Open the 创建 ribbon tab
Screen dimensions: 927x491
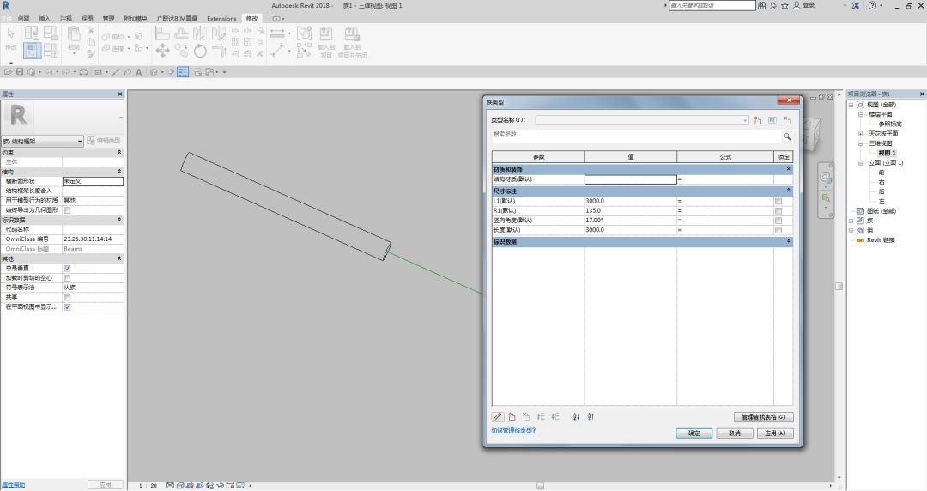[23, 18]
